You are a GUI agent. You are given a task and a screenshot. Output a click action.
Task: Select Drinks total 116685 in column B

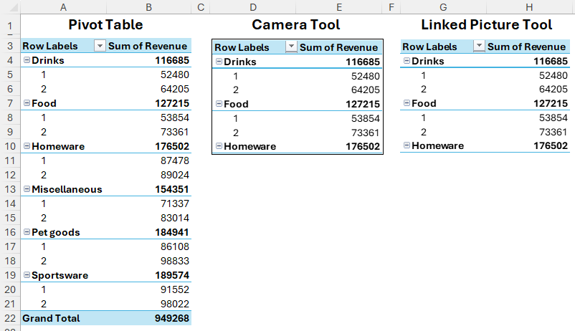click(x=172, y=60)
